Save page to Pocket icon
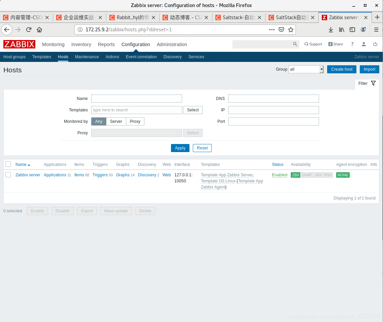The width and height of the screenshot is (383, 322). (281, 30)
